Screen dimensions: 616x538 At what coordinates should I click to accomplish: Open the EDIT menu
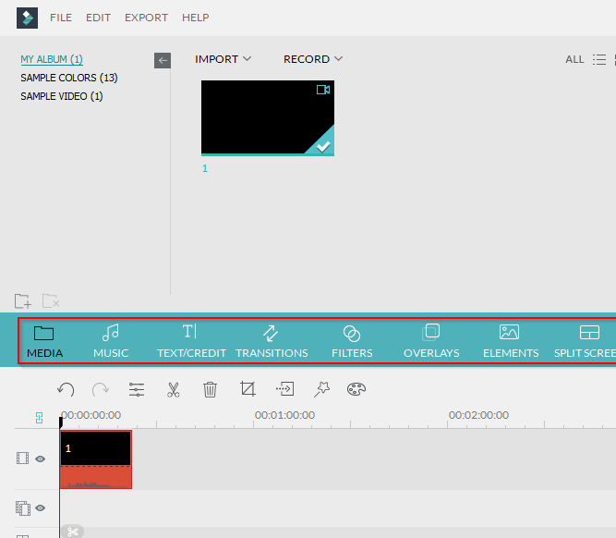98,18
